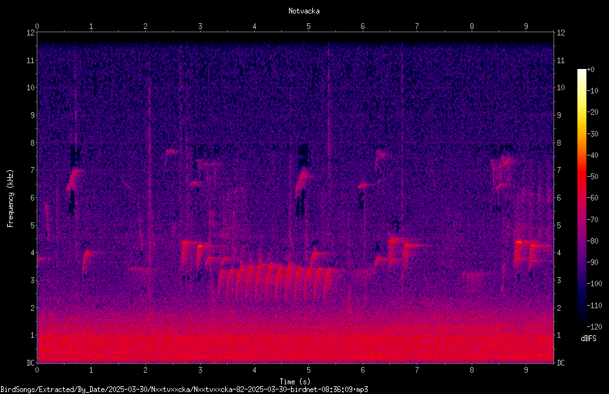Click the 5-second tick on the top time axis
The image size is (609, 394).
(x=309, y=26)
